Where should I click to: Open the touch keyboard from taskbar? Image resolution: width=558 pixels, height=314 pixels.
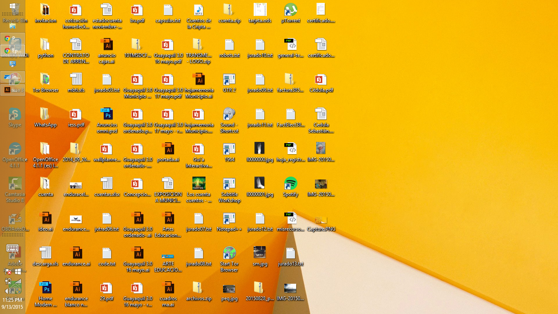(x=13, y=248)
